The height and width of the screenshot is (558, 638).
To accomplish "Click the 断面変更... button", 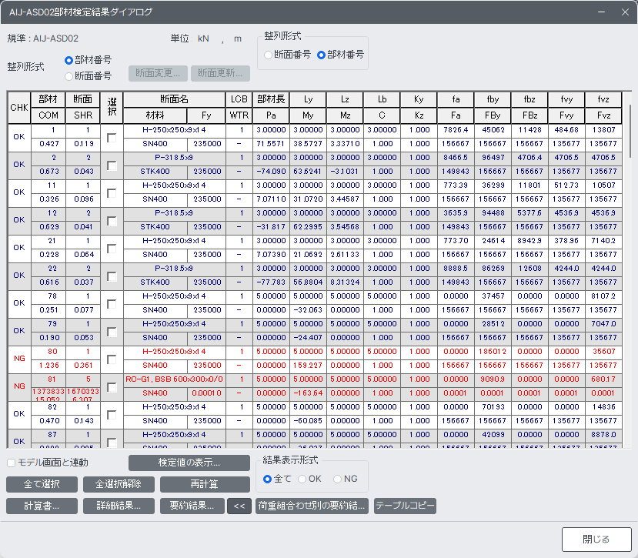I will 158,73.
